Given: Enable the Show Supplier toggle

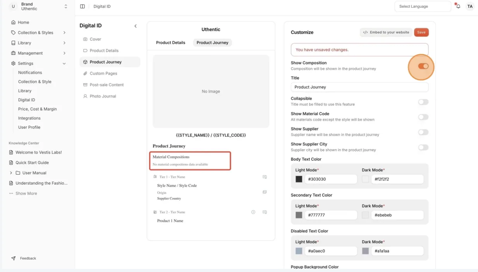Looking at the screenshot, I should click(x=423, y=132).
